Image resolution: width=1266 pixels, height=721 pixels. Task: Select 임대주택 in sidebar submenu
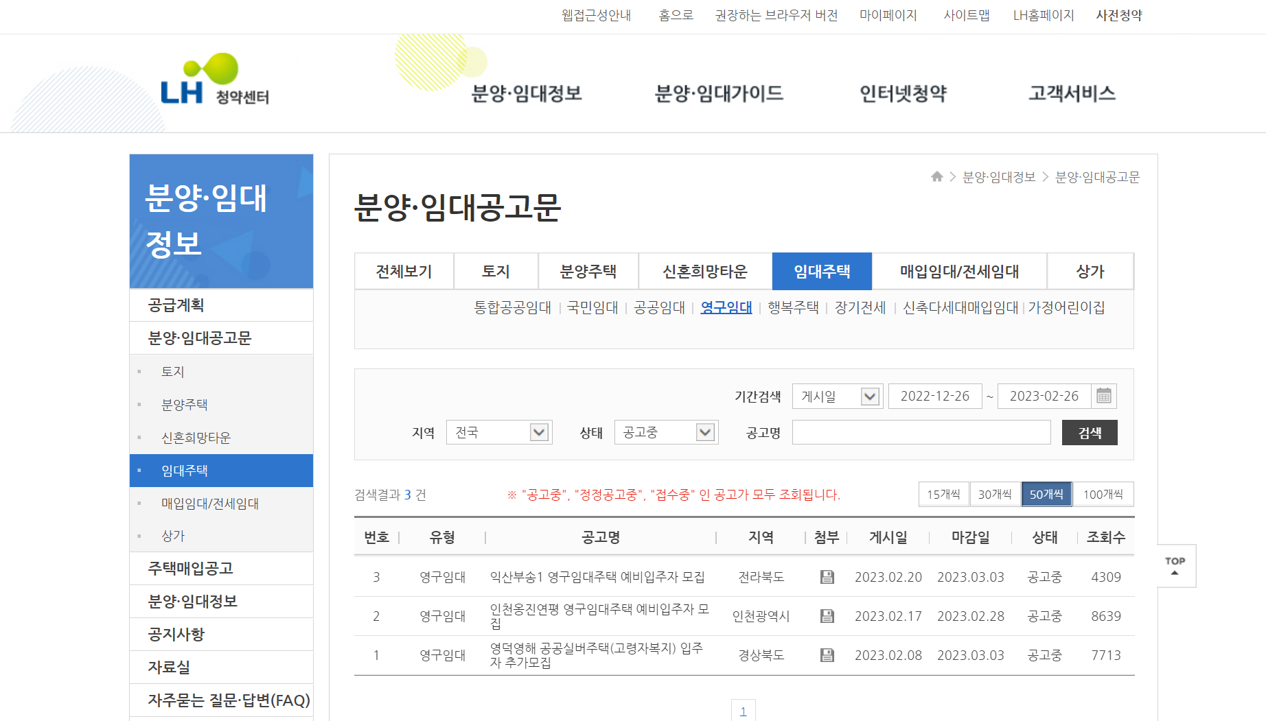point(221,471)
